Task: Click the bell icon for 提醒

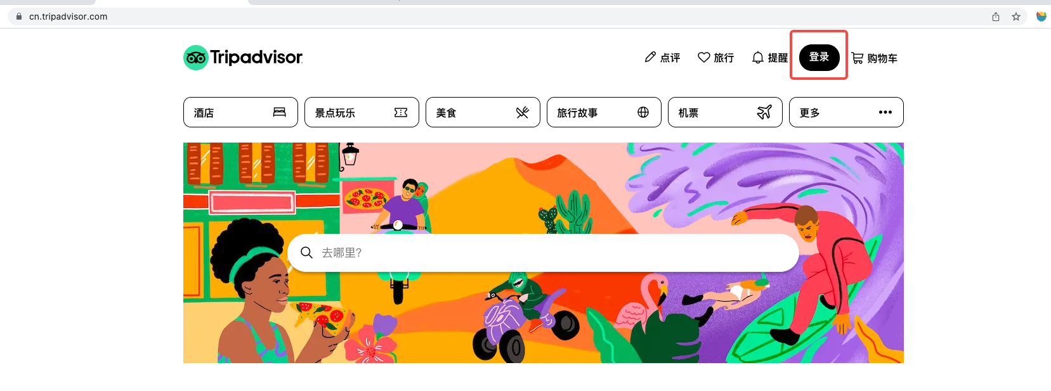Action: (x=757, y=58)
